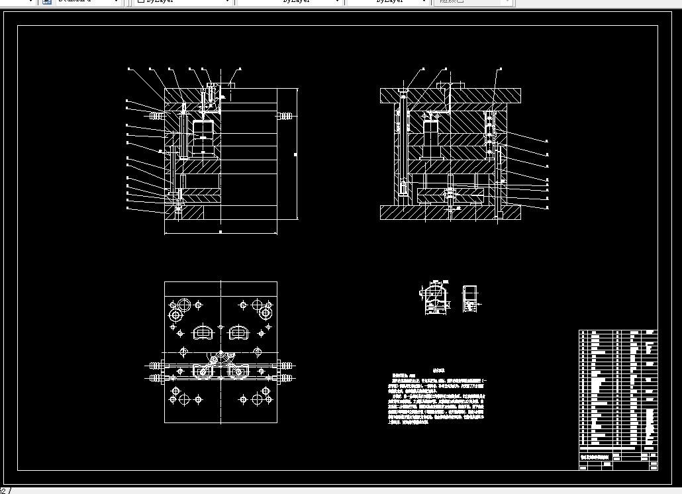This screenshot has height=494, width=682.
Task: Click the technical requirements text block
Action: coord(437,396)
